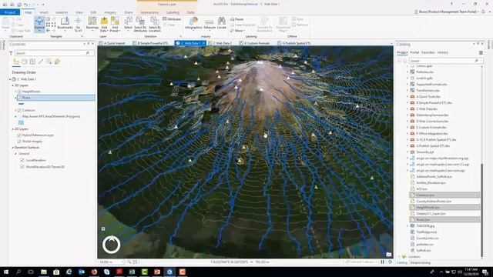Click the Add Preset button

(x=115, y=24)
